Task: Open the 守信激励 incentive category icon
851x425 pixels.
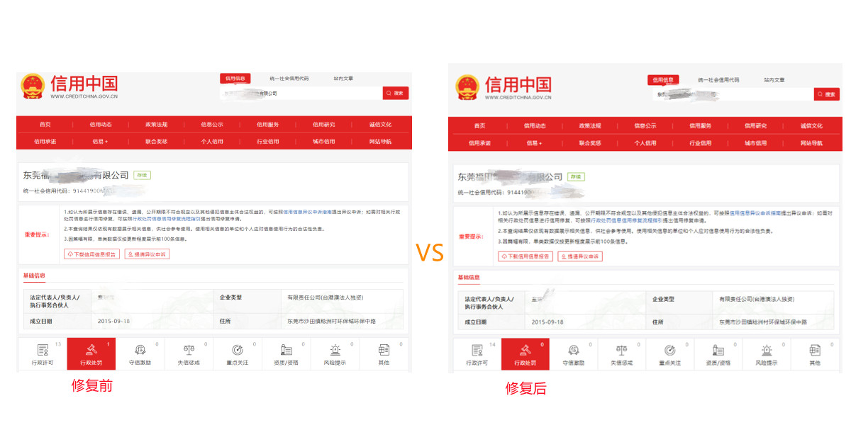Action: point(139,350)
